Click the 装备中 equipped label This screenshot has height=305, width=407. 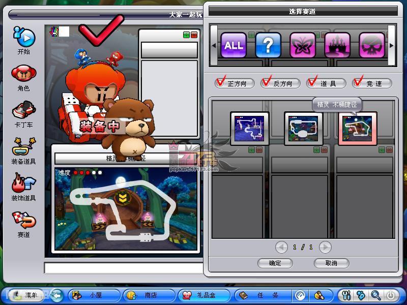(x=100, y=126)
